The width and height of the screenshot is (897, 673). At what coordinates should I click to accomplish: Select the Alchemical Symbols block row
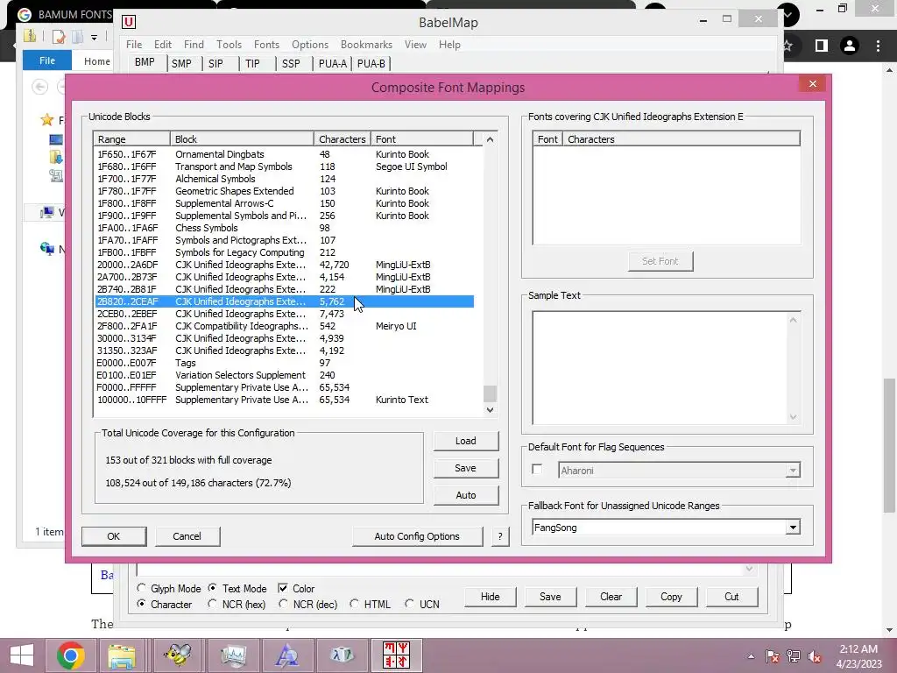tap(285, 179)
